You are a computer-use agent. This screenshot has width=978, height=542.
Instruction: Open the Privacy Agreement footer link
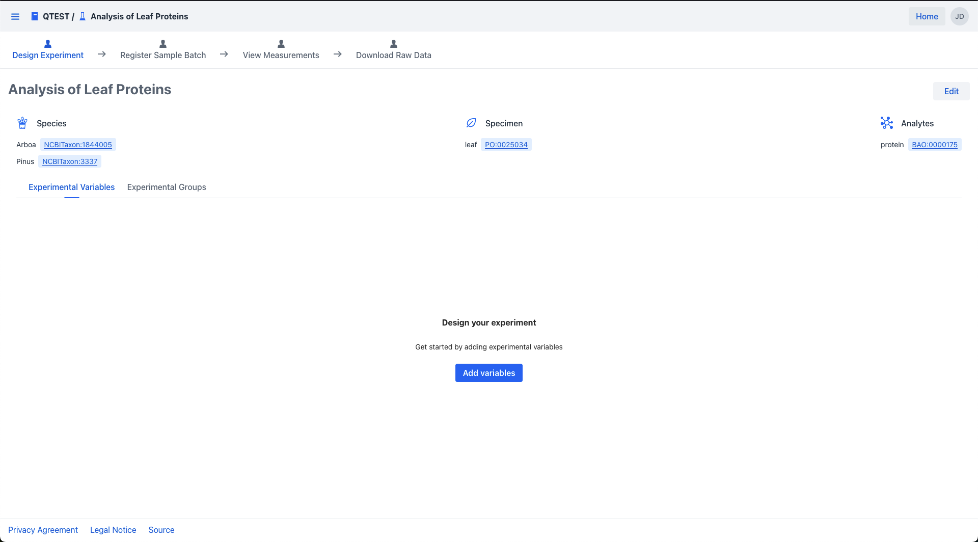tap(43, 530)
